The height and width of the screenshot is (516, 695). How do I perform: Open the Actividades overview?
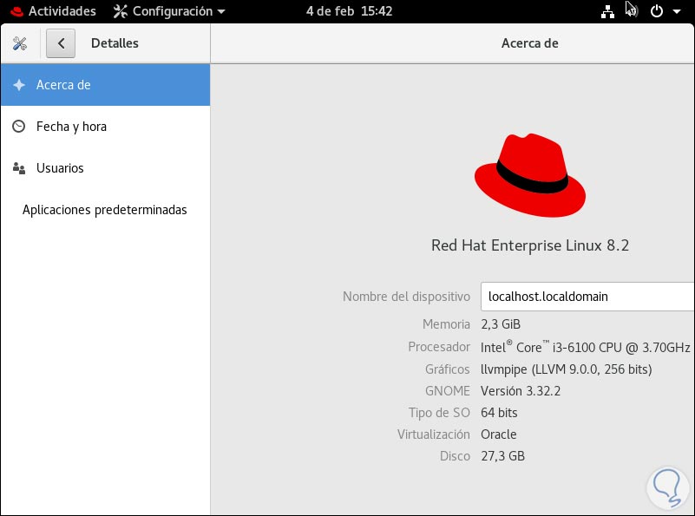pos(62,11)
